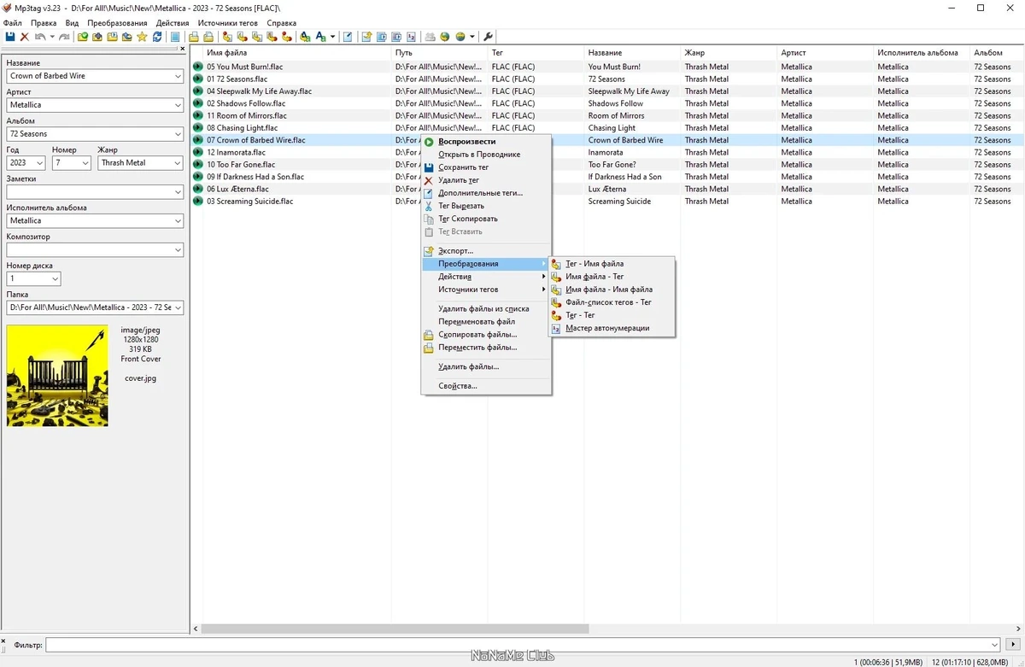Click the icon beside Тег - Имя файла

click(x=557, y=264)
